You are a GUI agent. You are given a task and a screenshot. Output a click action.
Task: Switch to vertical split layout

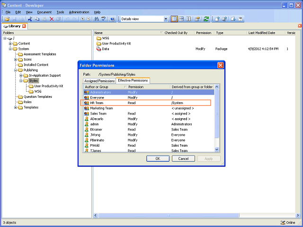pyautogui.click(x=188, y=19)
